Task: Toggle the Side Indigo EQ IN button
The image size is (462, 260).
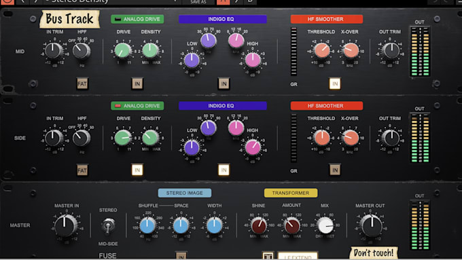Action: tap(224, 170)
